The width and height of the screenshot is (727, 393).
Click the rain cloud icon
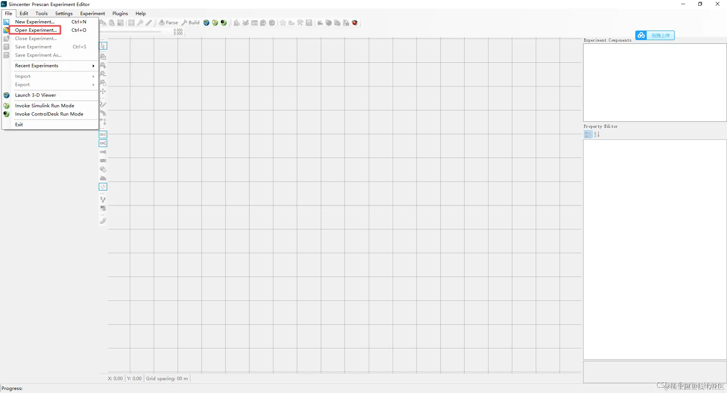[x=300, y=23]
